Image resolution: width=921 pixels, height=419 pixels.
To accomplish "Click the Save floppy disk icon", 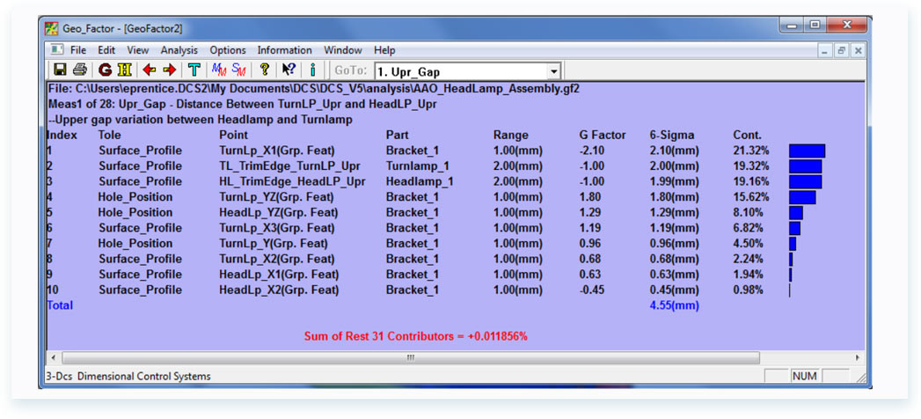I will 59,70.
